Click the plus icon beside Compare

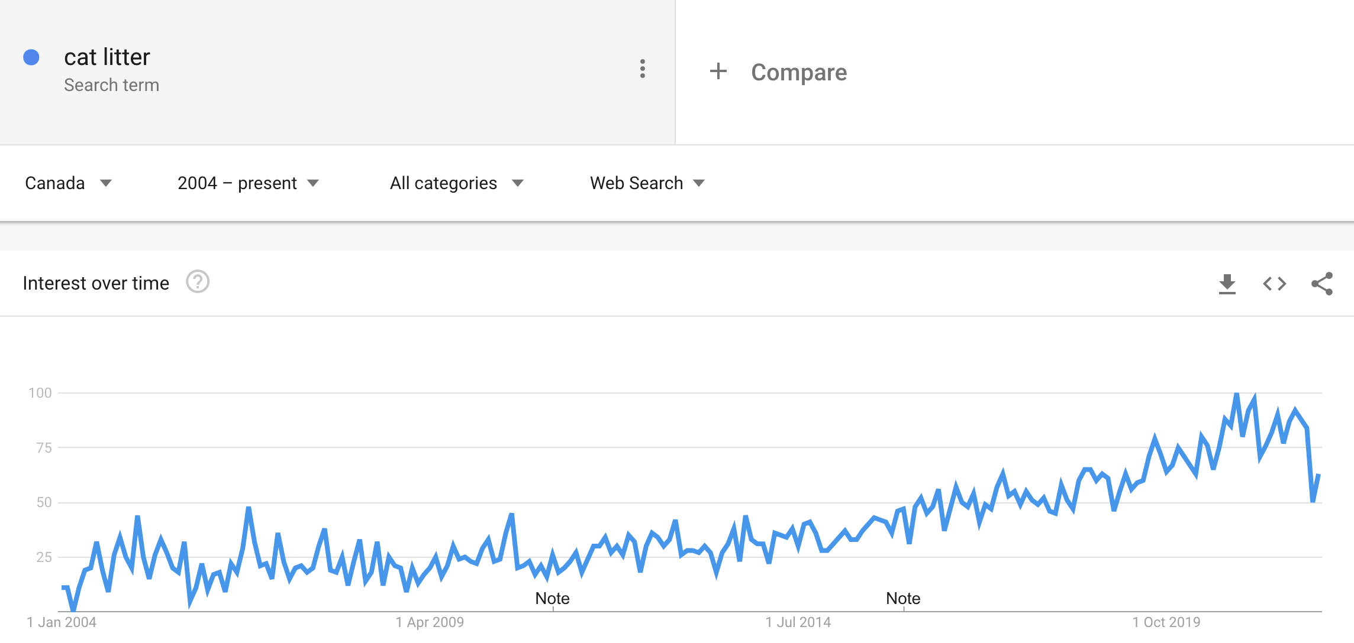718,71
